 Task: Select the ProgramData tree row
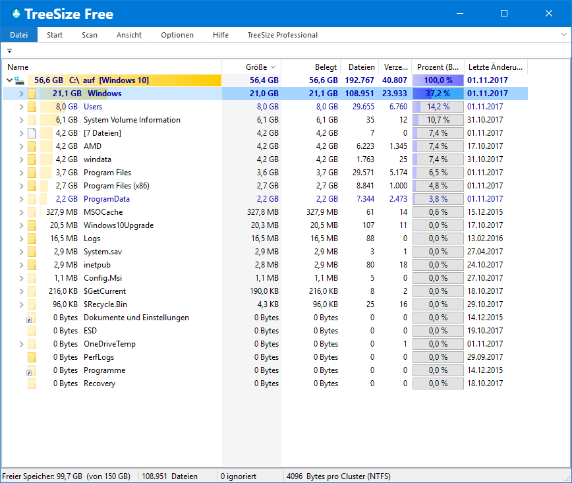click(x=266, y=199)
